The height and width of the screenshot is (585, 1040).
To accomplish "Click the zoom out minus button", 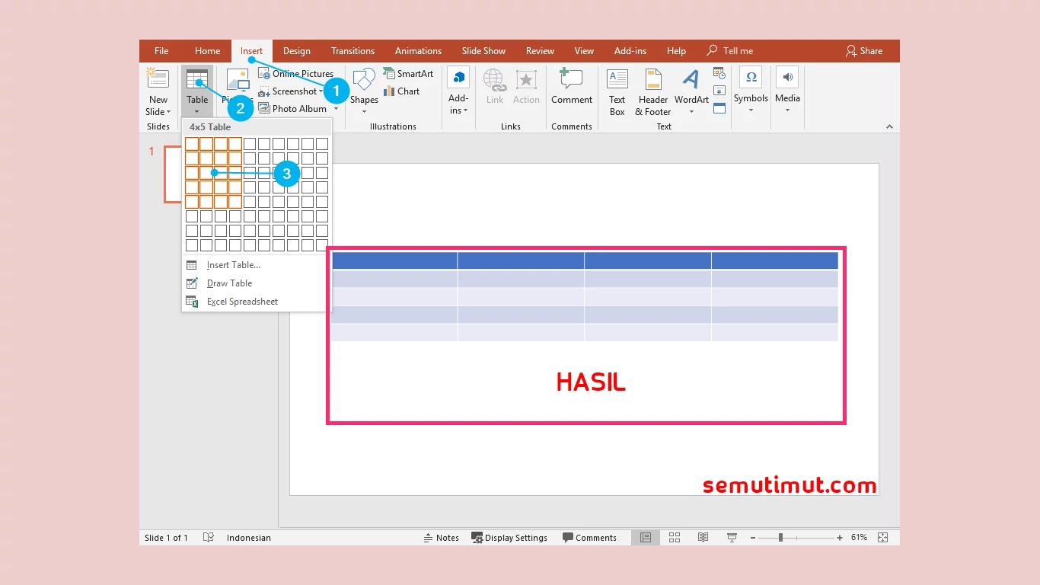I will click(x=753, y=538).
